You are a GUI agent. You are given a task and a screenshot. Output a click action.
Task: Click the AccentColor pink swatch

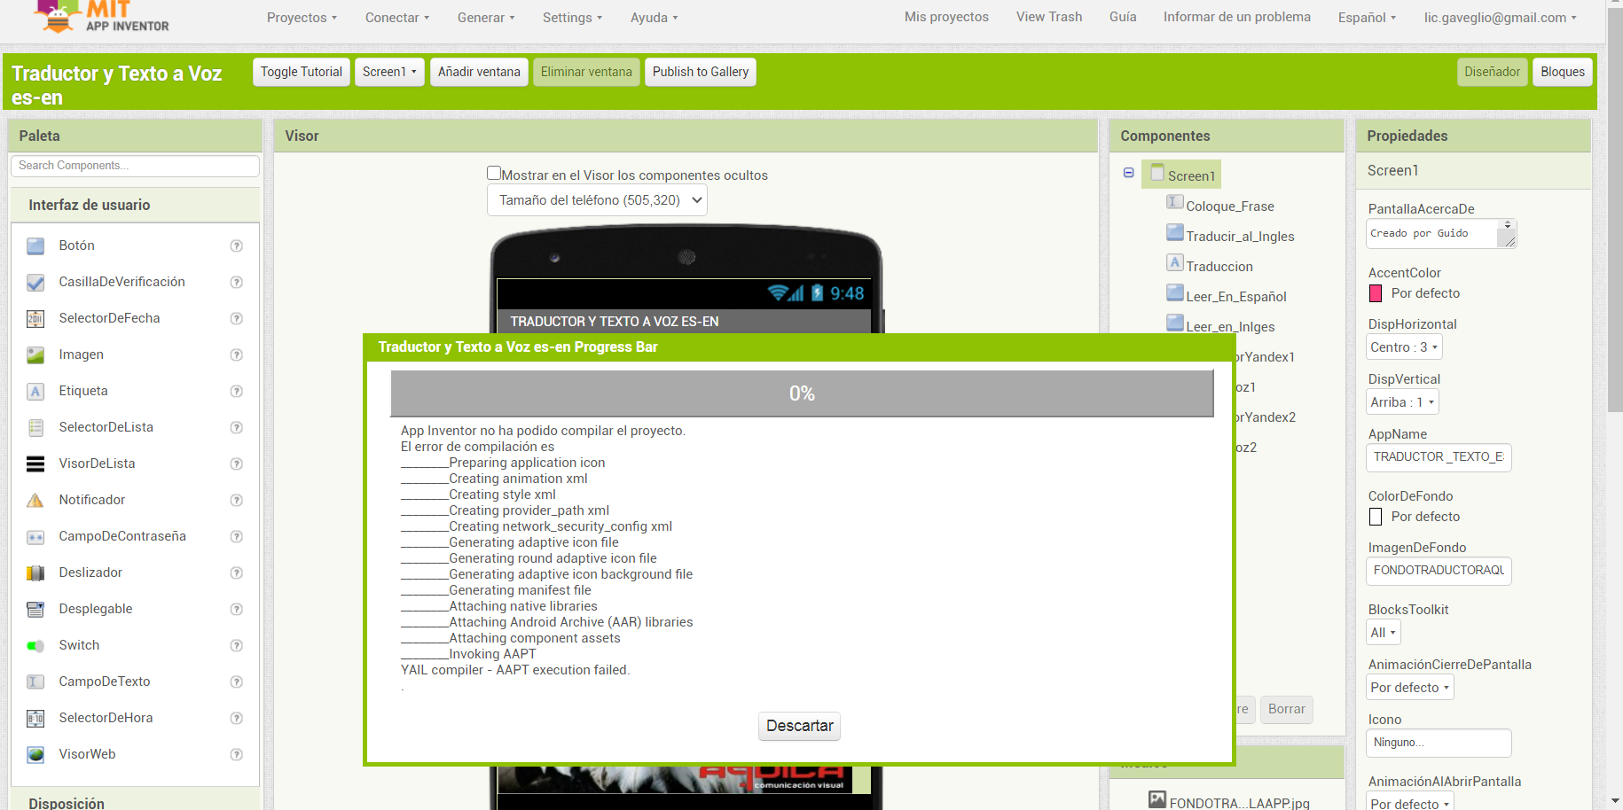click(1376, 293)
